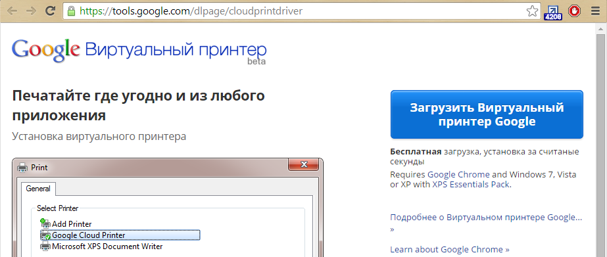Select Add Printer entry text
607x257 pixels.
(x=72, y=224)
